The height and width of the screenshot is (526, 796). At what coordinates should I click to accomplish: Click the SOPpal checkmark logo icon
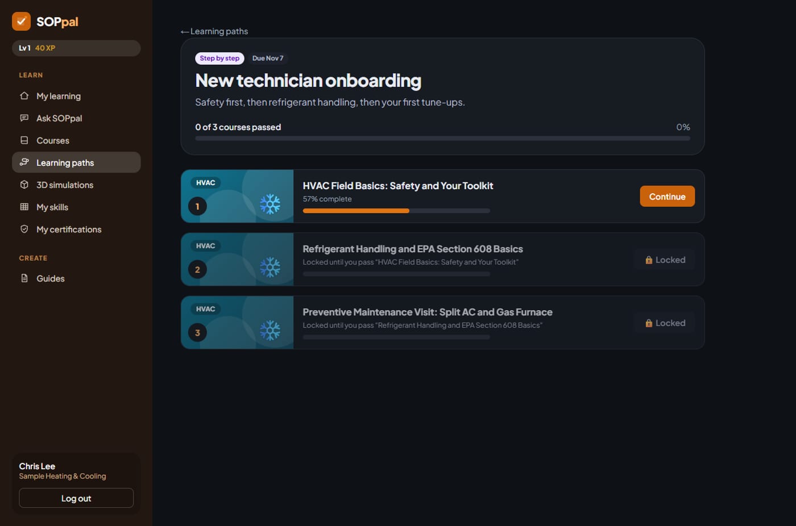pyautogui.click(x=21, y=21)
